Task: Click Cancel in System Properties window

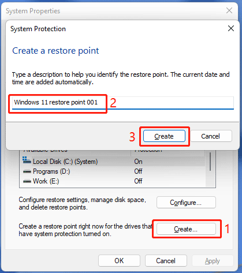Action: pos(166,261)
